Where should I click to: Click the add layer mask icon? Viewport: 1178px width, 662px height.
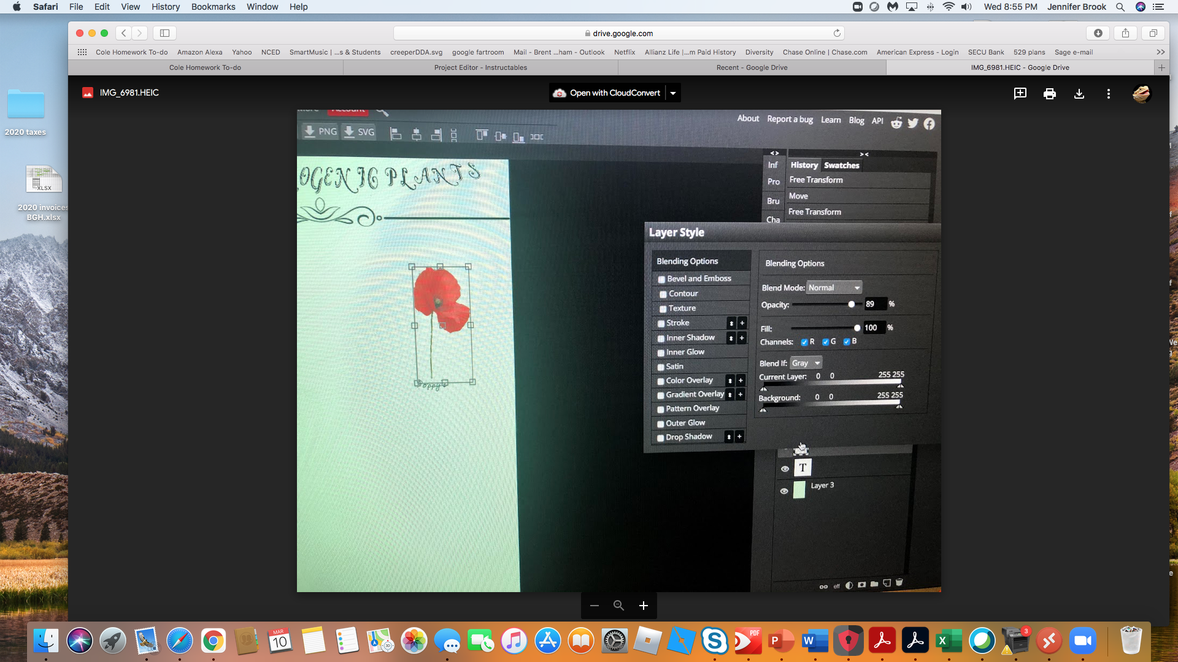861,584
